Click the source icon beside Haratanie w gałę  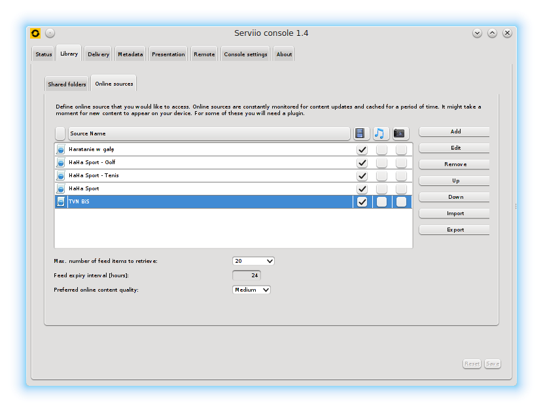click(61, 150)
